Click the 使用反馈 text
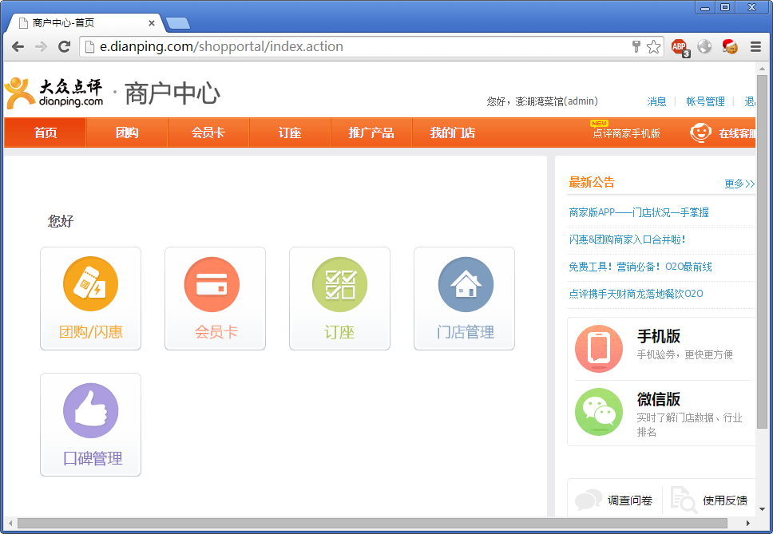This screenshot has height=534, width=773. (725, 500)
